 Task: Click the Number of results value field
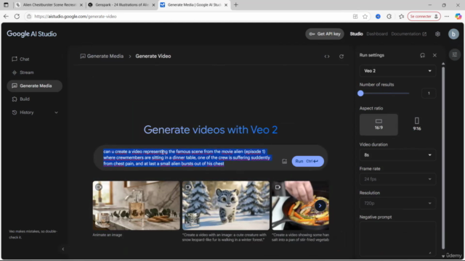click(429, 94)
